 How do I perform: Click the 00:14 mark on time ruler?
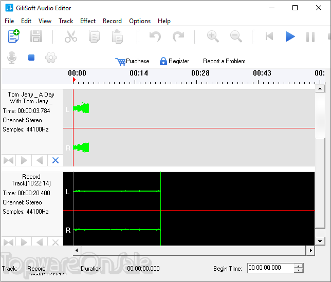click(x=139, y=73)
